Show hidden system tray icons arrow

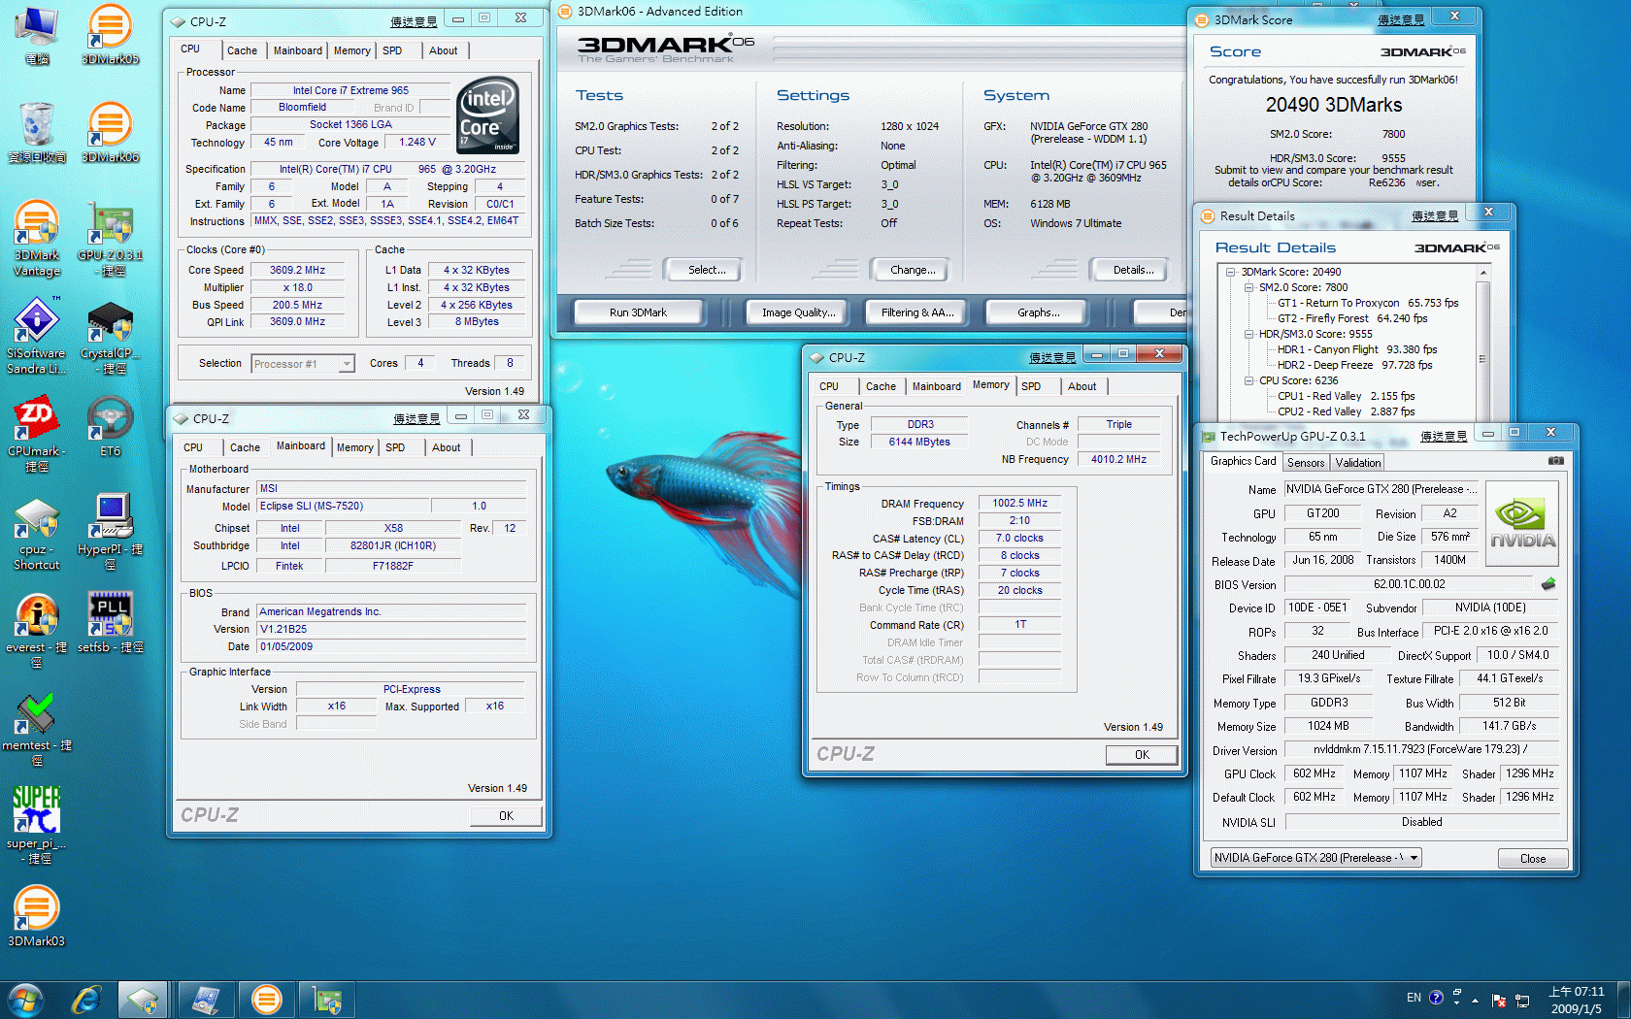pyautogui.click(x=1476, y=1000)
